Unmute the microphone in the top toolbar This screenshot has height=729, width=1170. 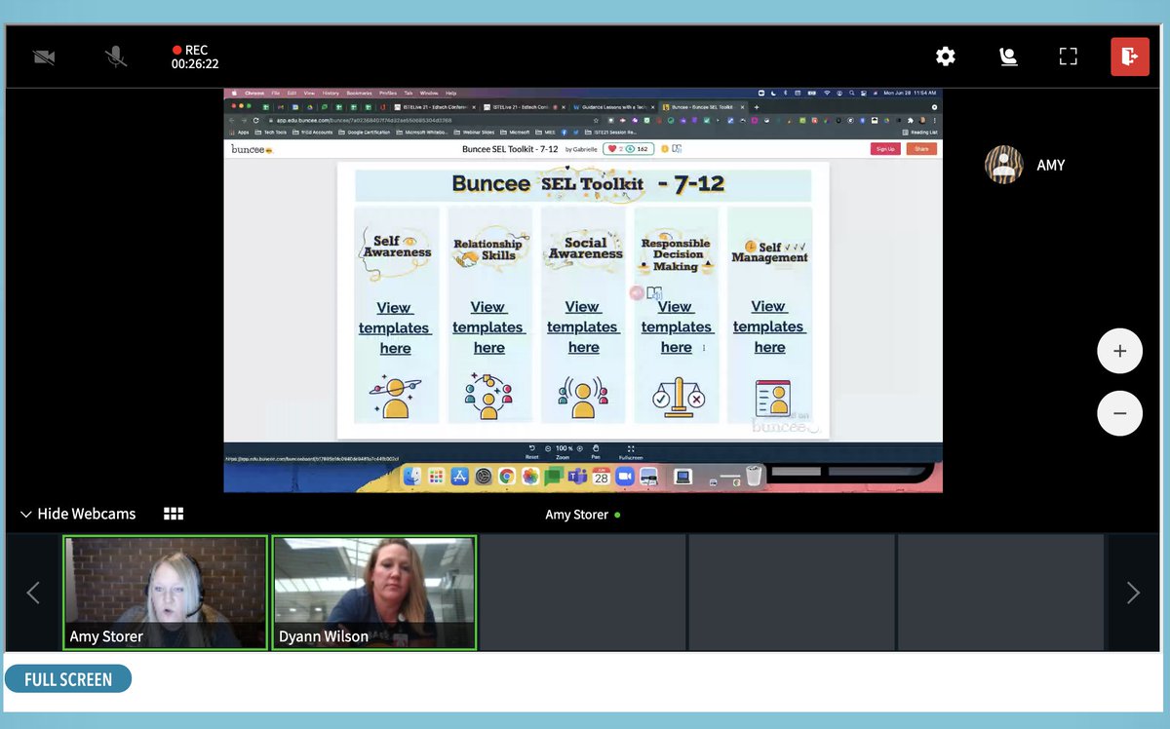(x=116, y=56)
